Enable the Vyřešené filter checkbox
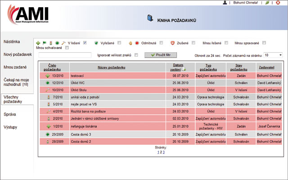Screen dimensions: 288x180 (119, 43)
